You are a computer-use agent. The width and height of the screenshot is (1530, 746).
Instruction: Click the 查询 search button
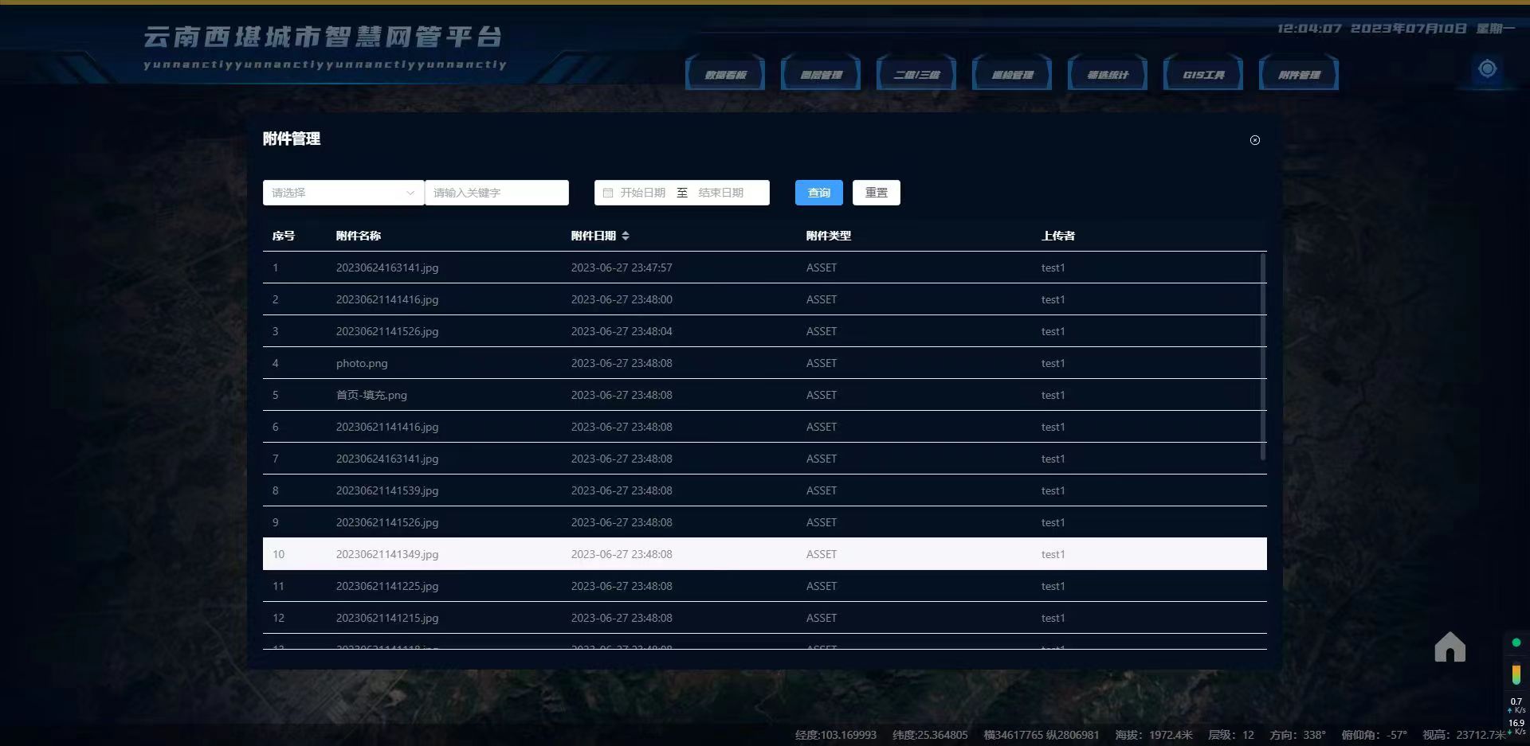coord(819,193)
